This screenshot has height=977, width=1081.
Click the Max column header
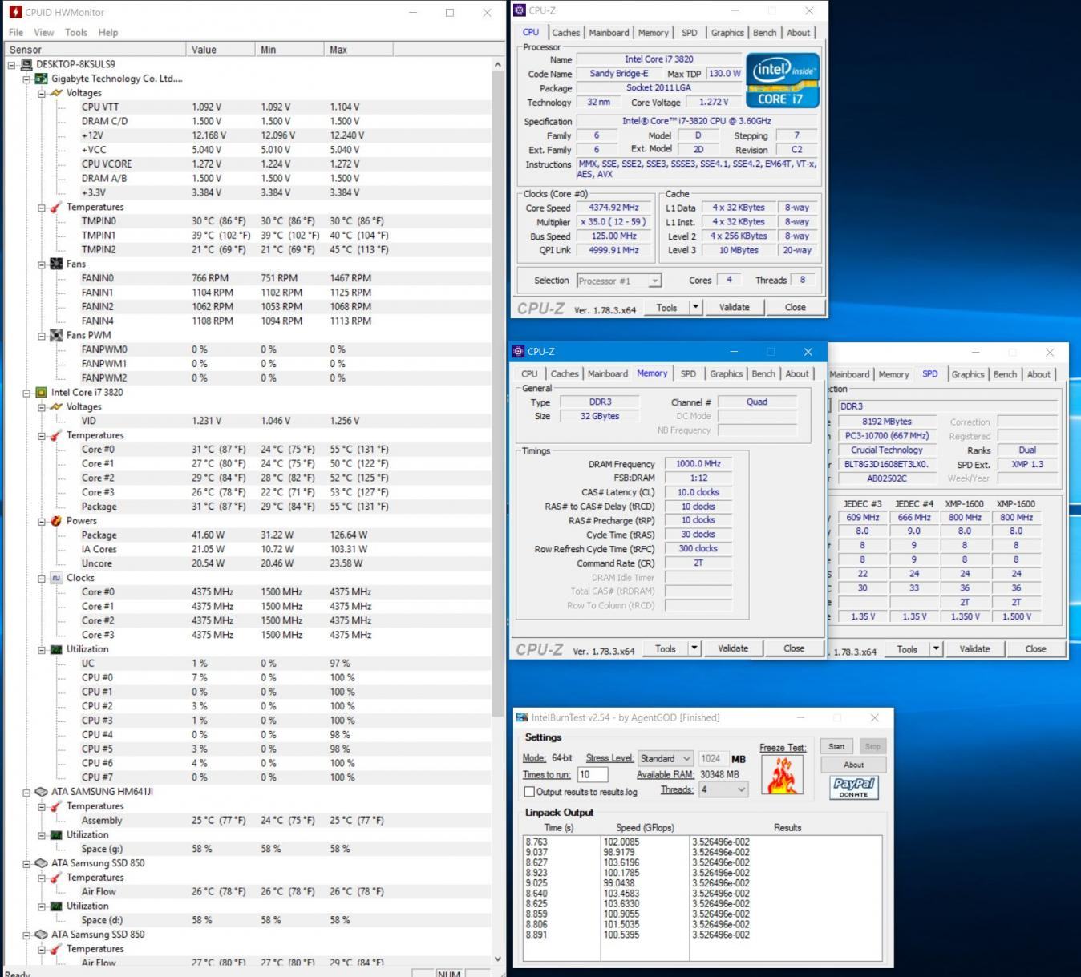coord(359,50)
